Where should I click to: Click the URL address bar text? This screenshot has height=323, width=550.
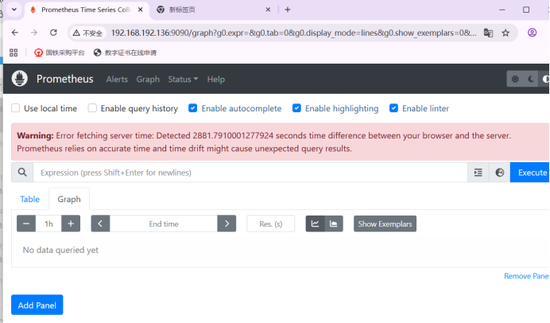pyautogui.click(x=293, y=33)
